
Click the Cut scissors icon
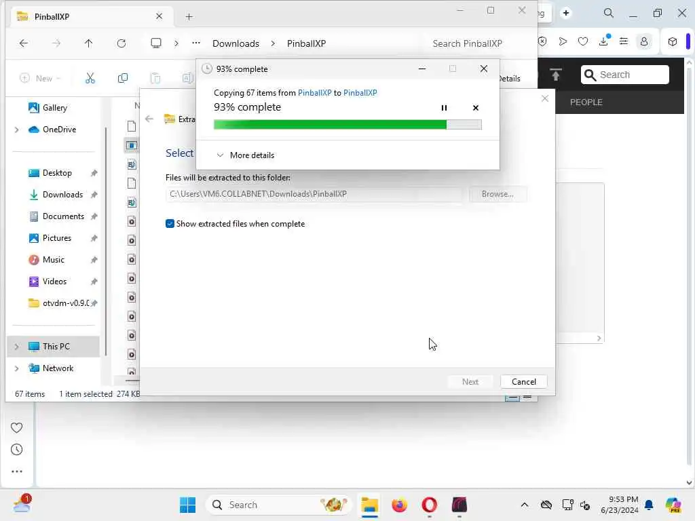click(x=90, y=79)
